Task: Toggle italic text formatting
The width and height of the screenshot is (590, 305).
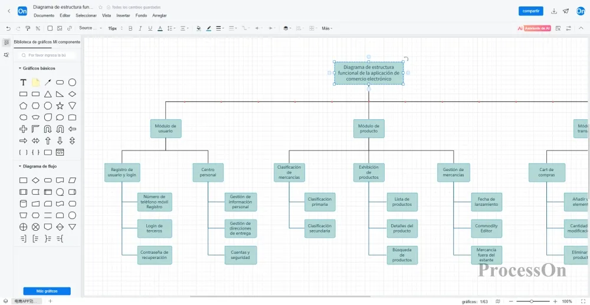Action: (140, 28)
